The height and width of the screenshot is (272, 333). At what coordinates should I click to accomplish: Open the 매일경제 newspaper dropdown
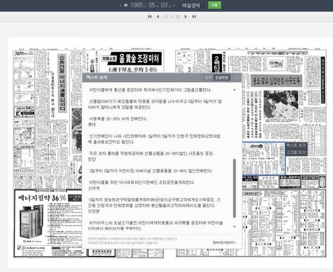[x=193, y=5]
